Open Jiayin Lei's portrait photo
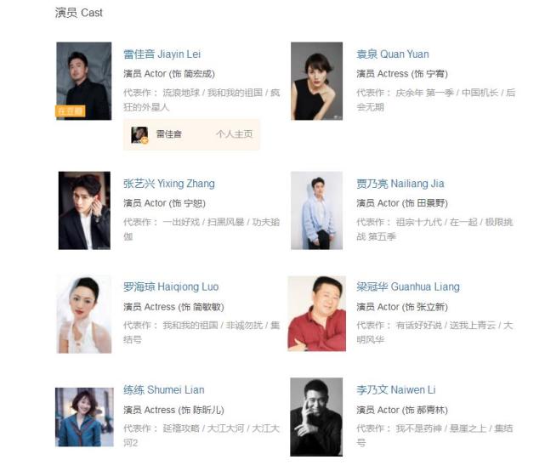 [x=84, y=81]
